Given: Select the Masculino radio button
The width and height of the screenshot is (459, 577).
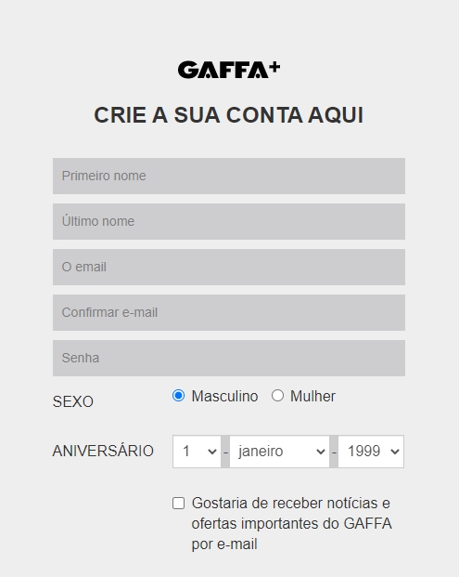Looking at the screenshot, I should tap(178, 396).
